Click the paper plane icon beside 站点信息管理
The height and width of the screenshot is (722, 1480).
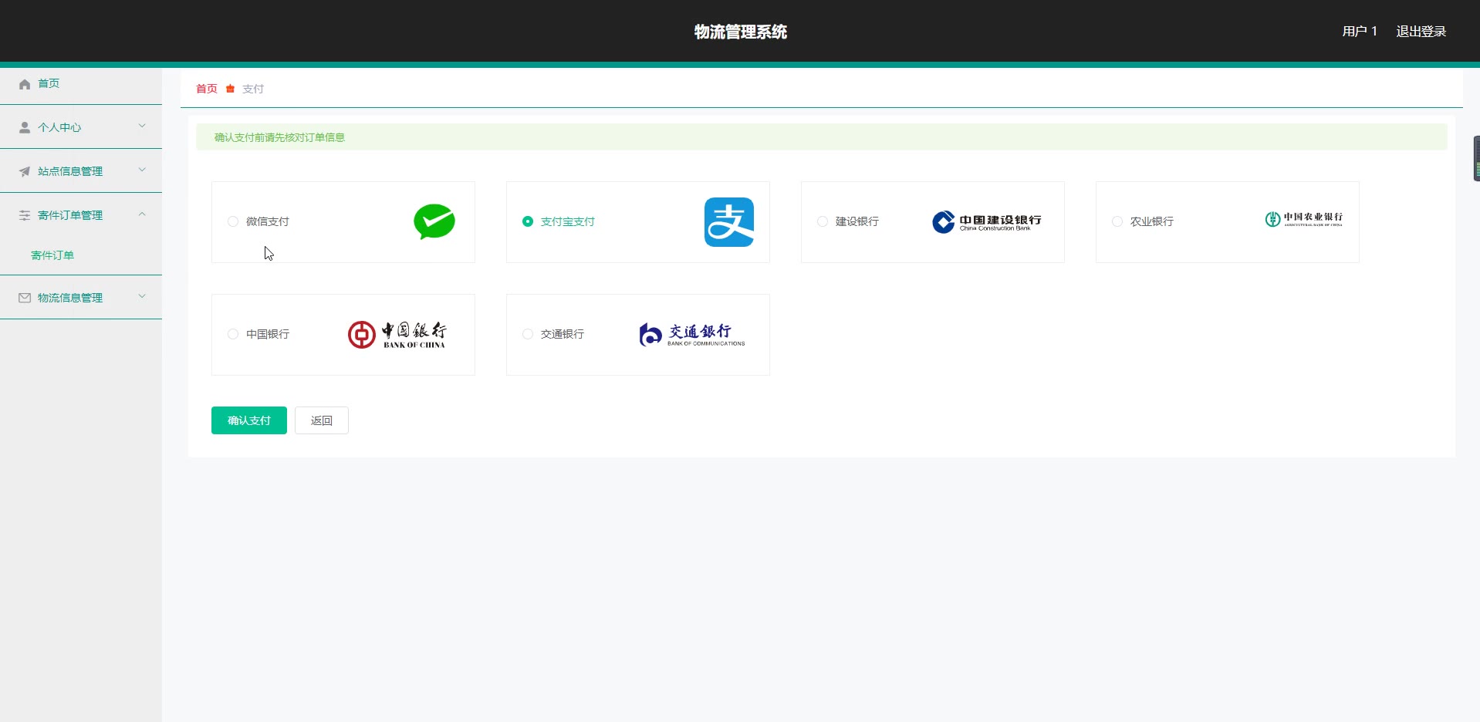[25, 171]
